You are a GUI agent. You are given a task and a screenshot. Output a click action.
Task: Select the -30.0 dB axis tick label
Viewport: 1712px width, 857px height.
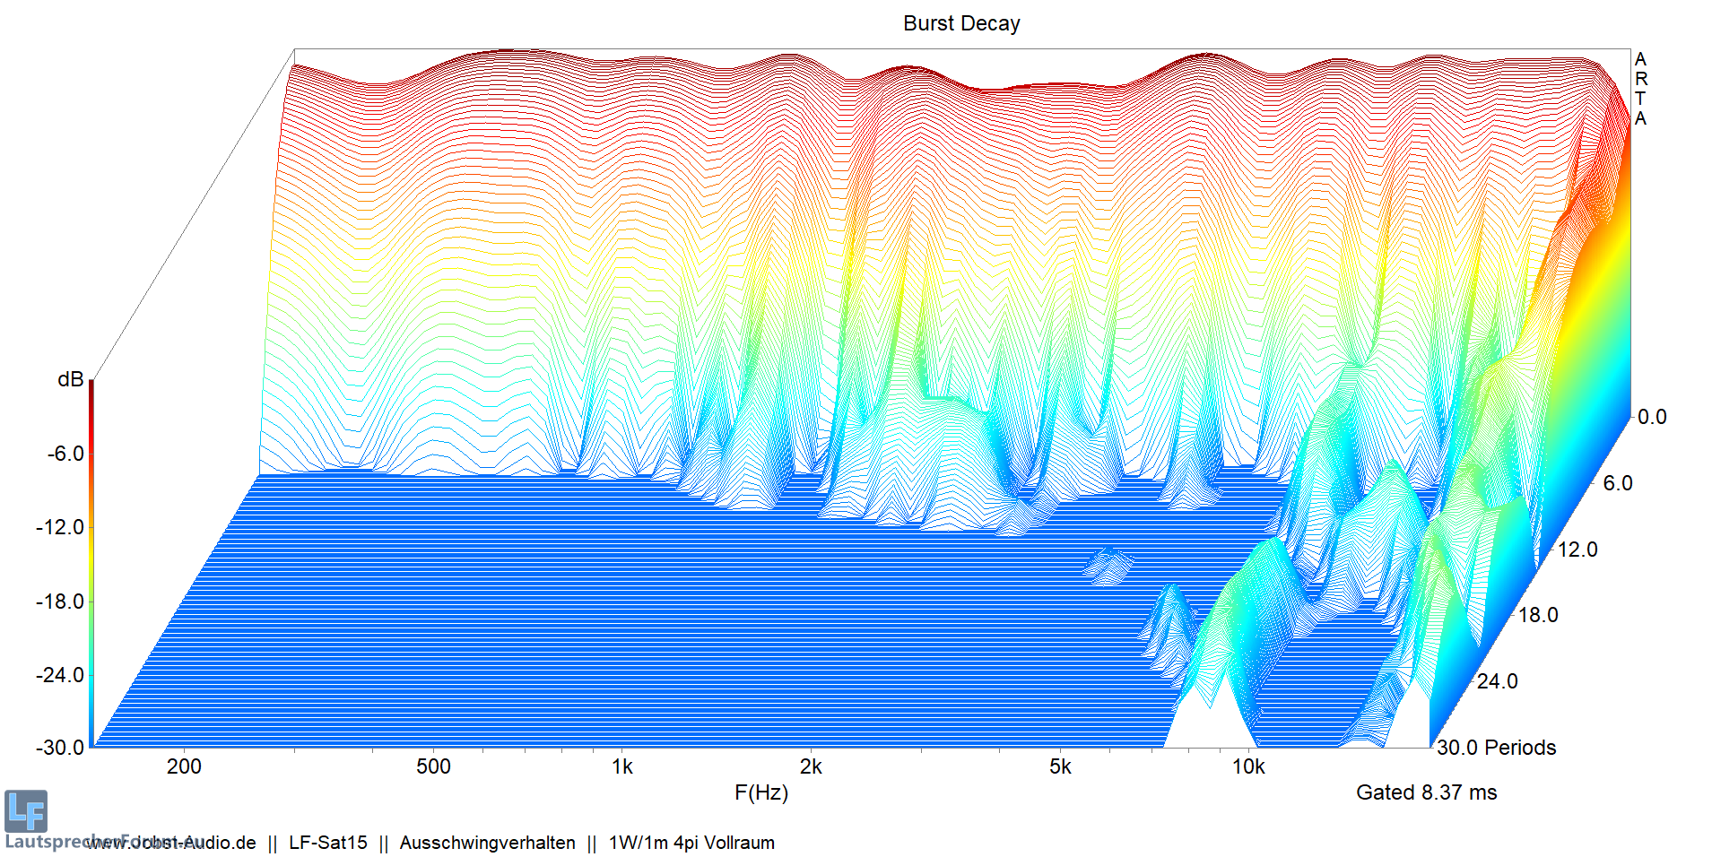coord(60,748)
